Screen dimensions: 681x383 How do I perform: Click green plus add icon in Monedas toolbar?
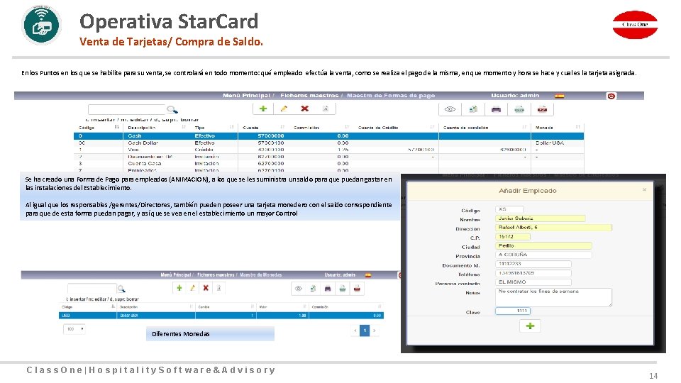(179, 288)
